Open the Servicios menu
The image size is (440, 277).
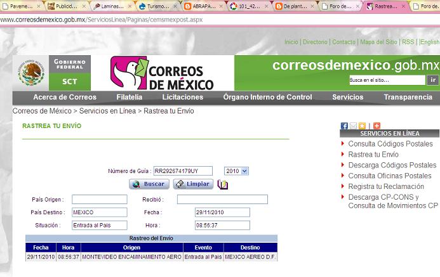(x=348, y=97)
